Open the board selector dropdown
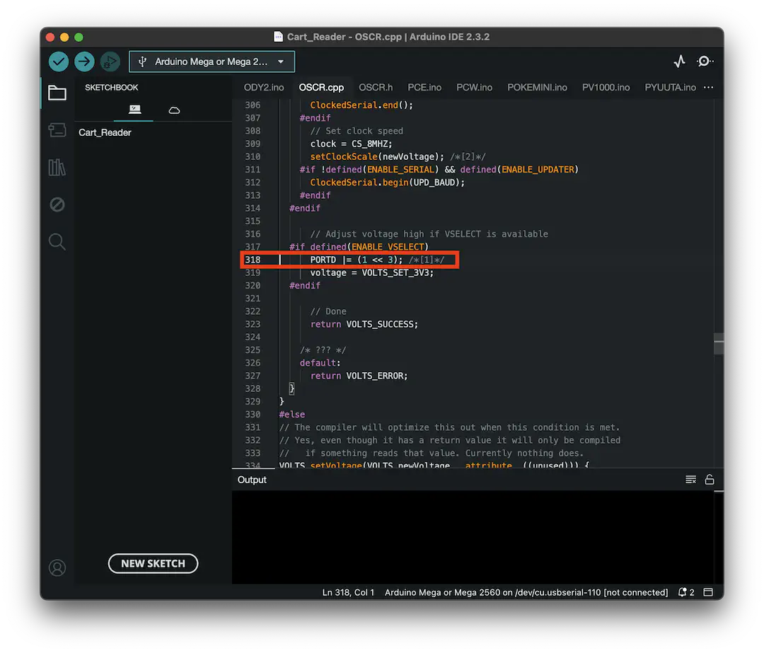The width and height of the screenshot is (764, 653). point(212,62)
